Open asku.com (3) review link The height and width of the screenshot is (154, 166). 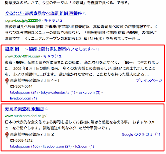point(89,92)
